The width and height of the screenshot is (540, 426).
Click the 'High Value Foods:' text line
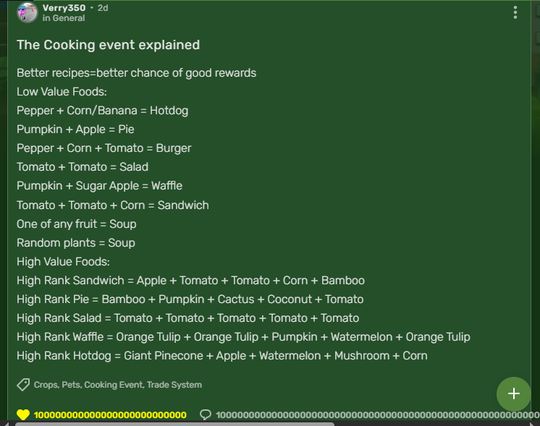pos(63,261)
